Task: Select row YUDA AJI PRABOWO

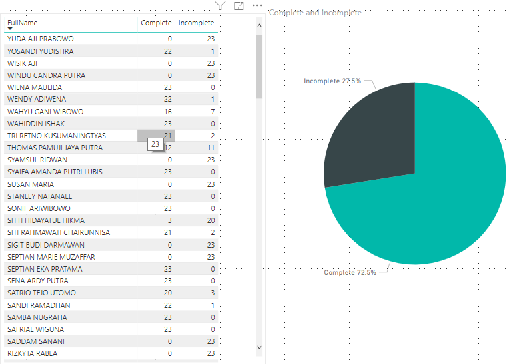Action: 111,39
